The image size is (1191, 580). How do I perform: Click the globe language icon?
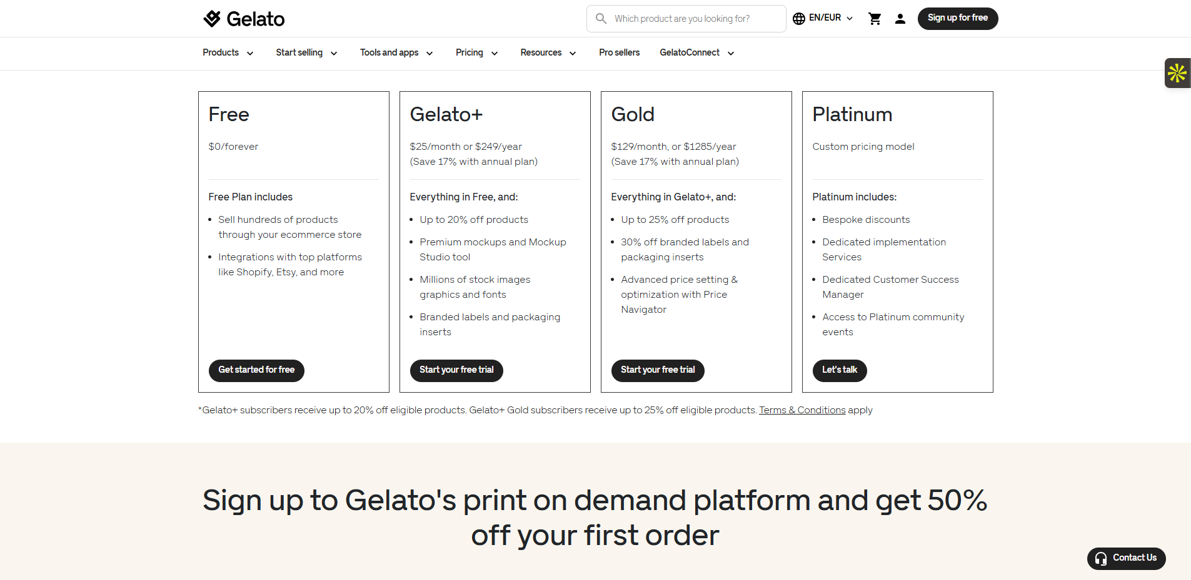coord(799,19)
